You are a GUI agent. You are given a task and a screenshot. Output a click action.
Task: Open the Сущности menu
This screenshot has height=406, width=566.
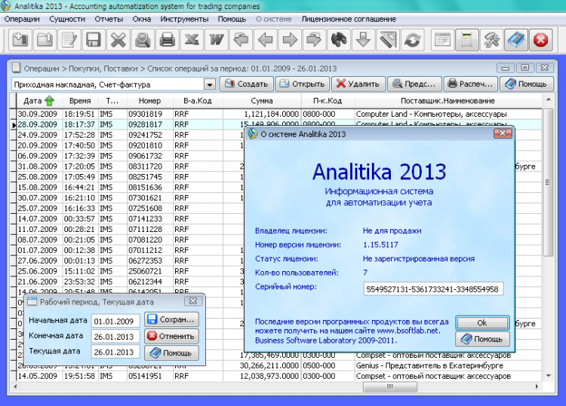pos(67,19)
